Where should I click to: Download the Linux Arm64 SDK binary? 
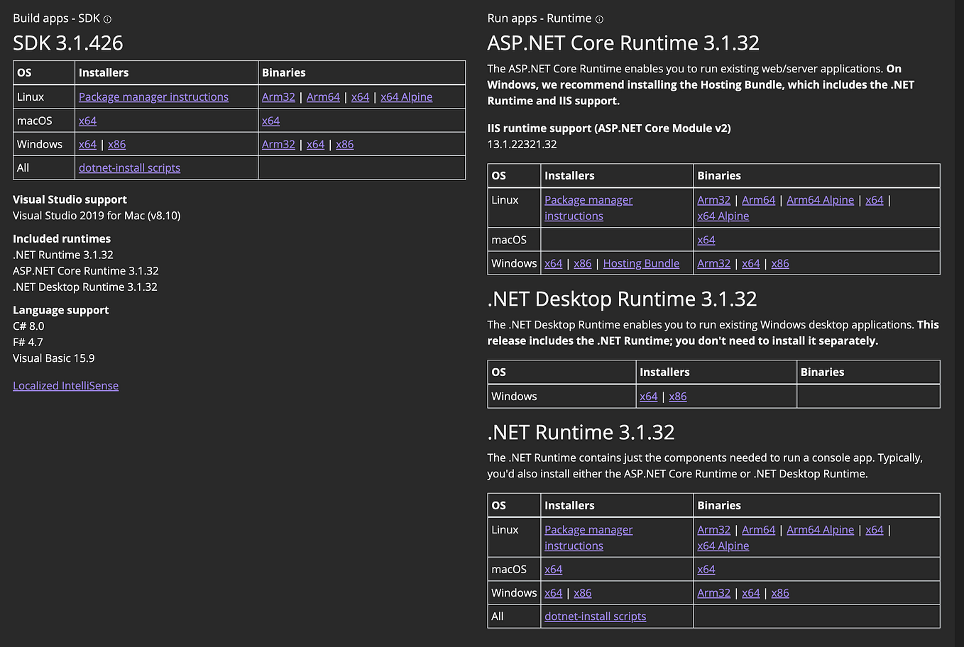tap(323, 96)
